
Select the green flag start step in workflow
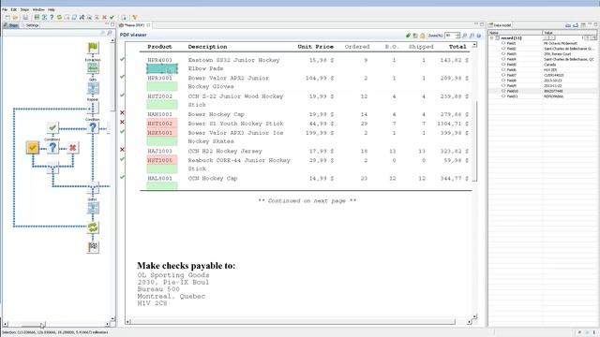[x=93, y=48]
